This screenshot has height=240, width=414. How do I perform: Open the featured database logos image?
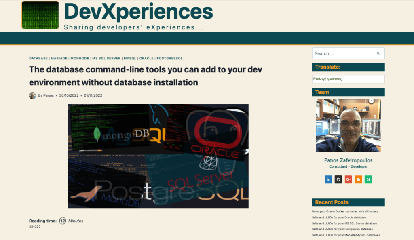tap(158, 156)
